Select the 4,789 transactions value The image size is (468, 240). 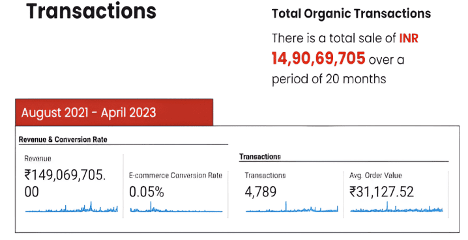click(x=261, y=192)
